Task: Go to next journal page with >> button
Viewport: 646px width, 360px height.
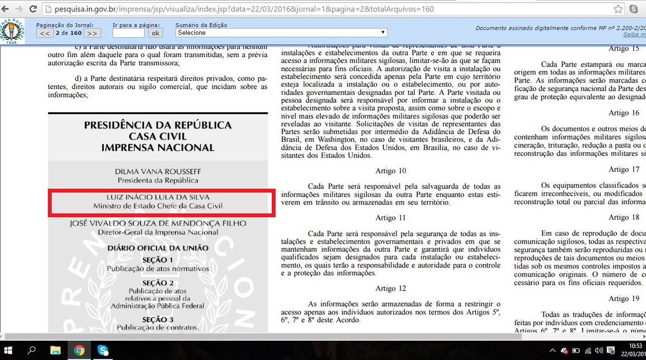Action: 92,33
